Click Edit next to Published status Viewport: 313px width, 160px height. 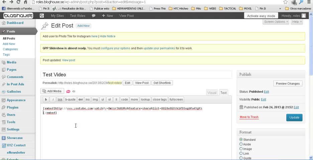tap(266, 92)
